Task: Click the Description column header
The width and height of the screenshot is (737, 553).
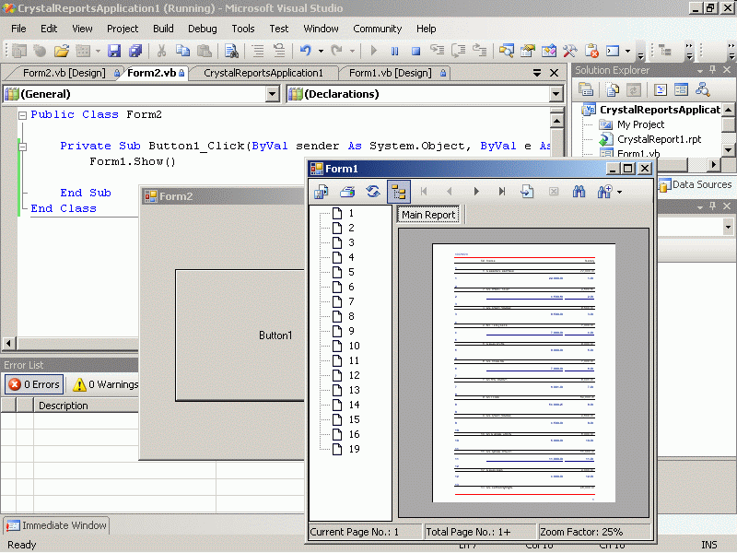Action: 86,406
